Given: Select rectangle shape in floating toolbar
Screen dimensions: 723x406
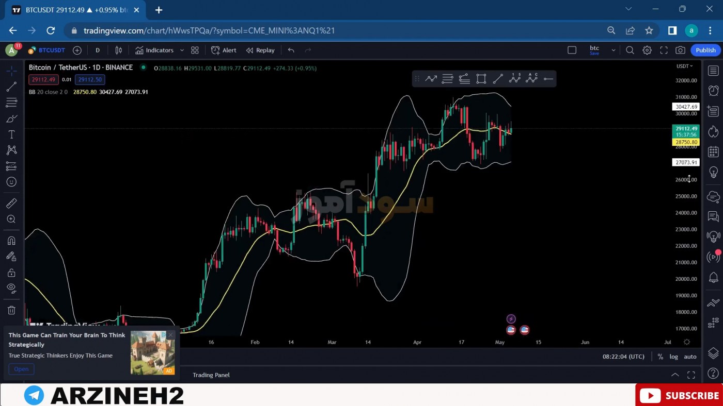Looking at the screenshot, I should pyautogui.click(x=481, y=79).
